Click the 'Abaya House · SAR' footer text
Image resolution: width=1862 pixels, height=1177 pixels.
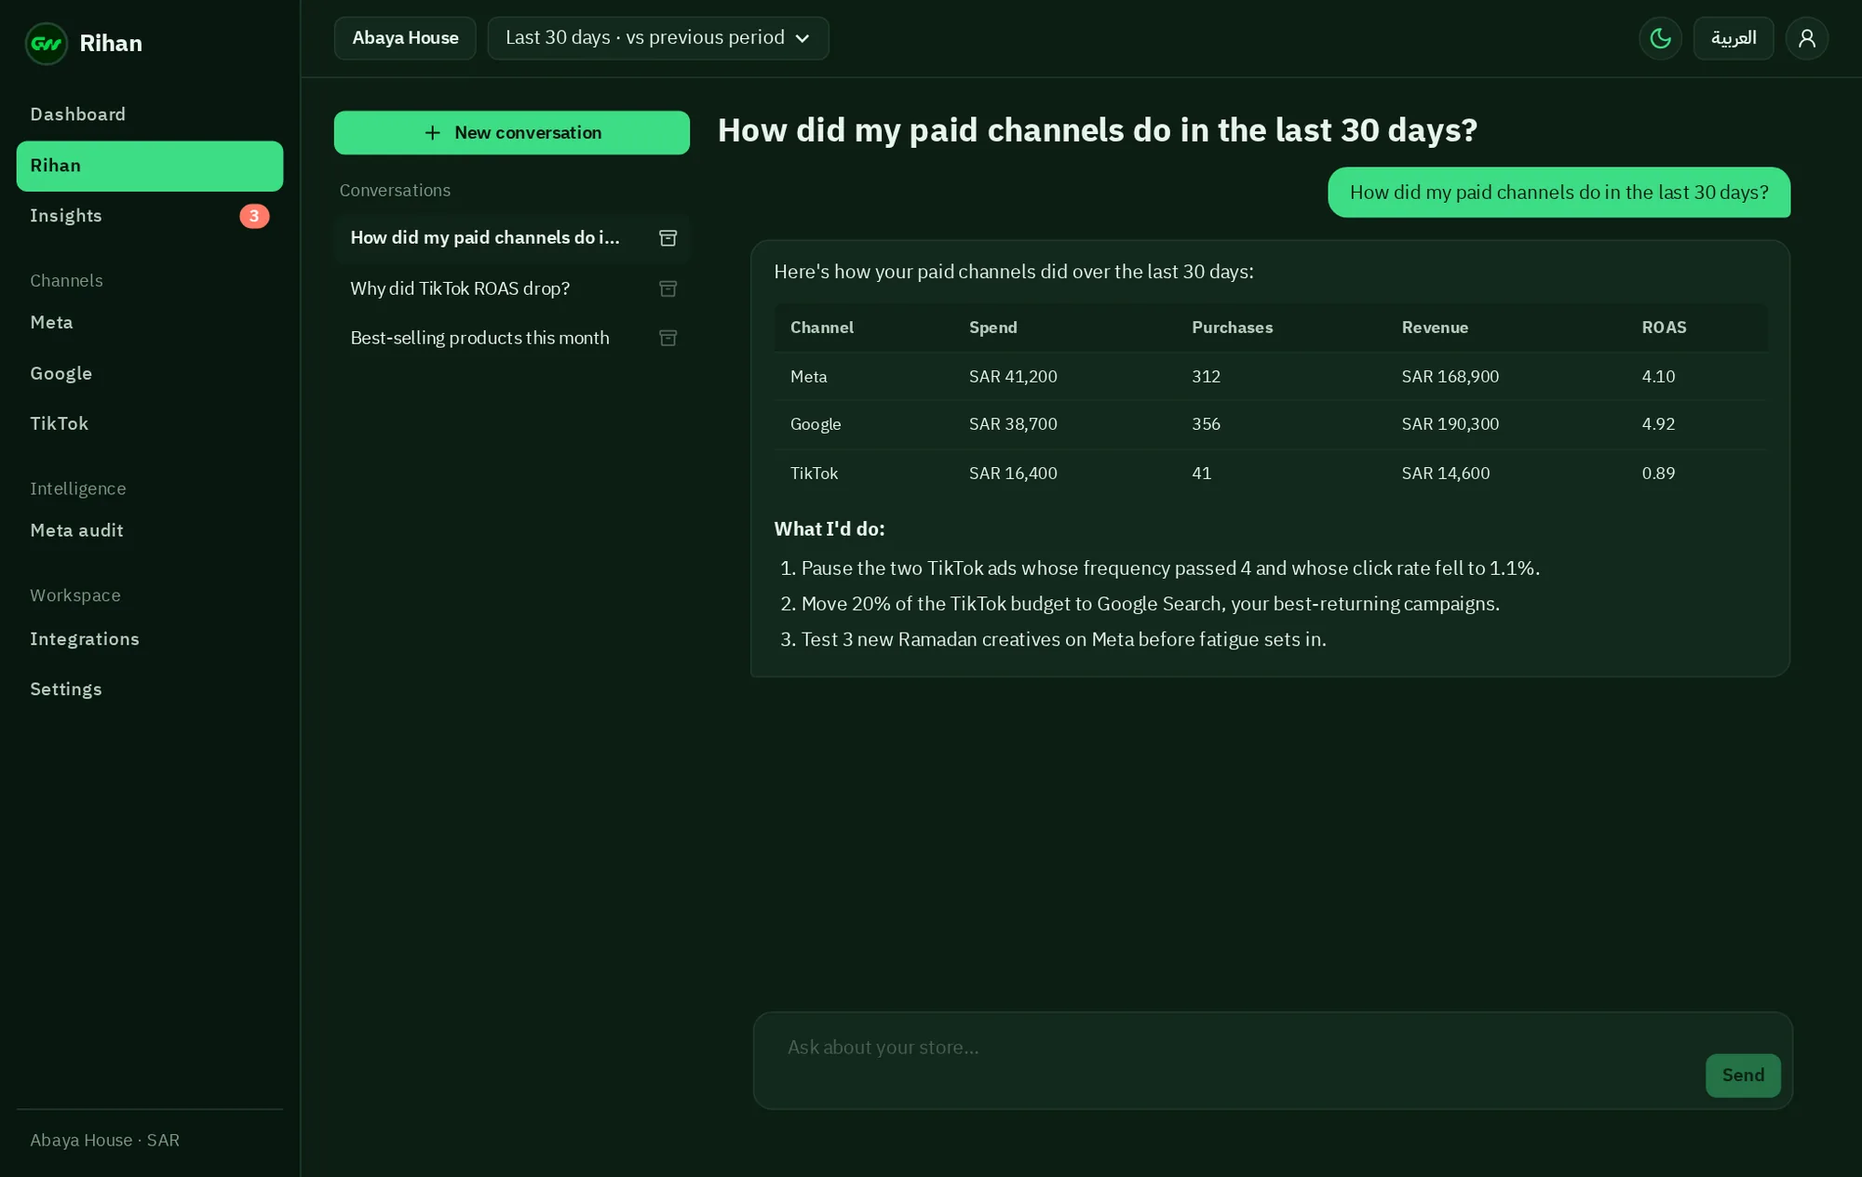pos(104,1141)
